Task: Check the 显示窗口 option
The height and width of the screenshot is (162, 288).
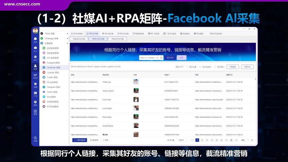Action: (215, 67)
